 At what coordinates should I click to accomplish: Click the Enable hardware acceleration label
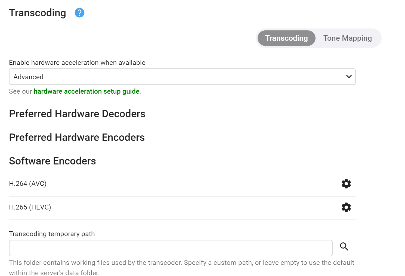click(77, 63)
